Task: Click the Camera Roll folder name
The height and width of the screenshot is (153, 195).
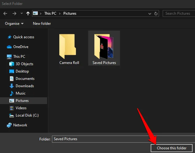Action: pos(69,63)
